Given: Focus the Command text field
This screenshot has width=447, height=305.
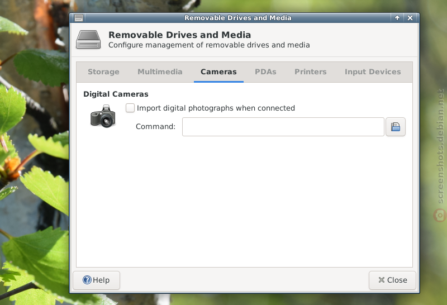Looking at the screenshot, I should pos(283,127).
